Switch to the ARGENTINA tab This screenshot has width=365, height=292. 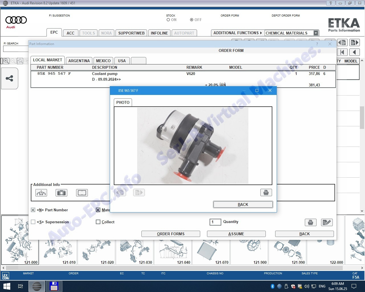click(79, 61)
